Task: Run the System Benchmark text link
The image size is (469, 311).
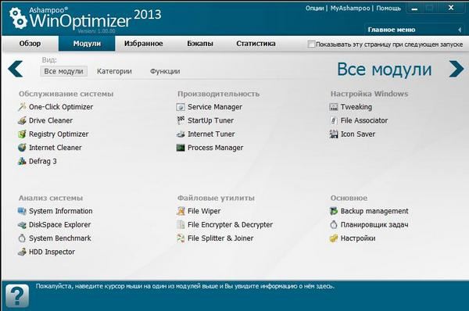Action: point(60,238)
